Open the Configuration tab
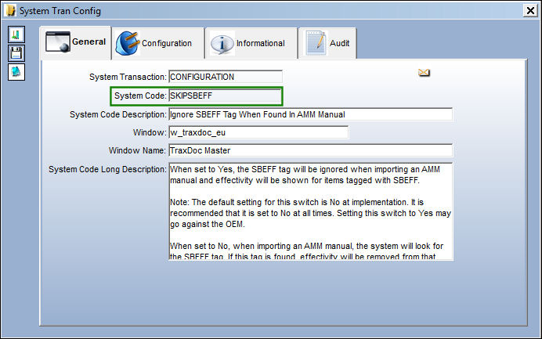 pos(158,43)
